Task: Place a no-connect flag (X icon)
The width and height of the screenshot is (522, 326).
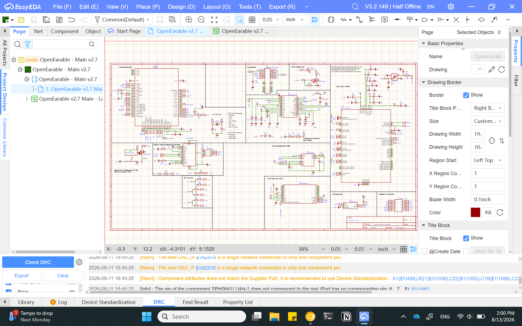Action: point(456,20)
